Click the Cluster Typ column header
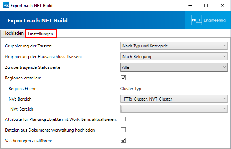 [131, 89]
